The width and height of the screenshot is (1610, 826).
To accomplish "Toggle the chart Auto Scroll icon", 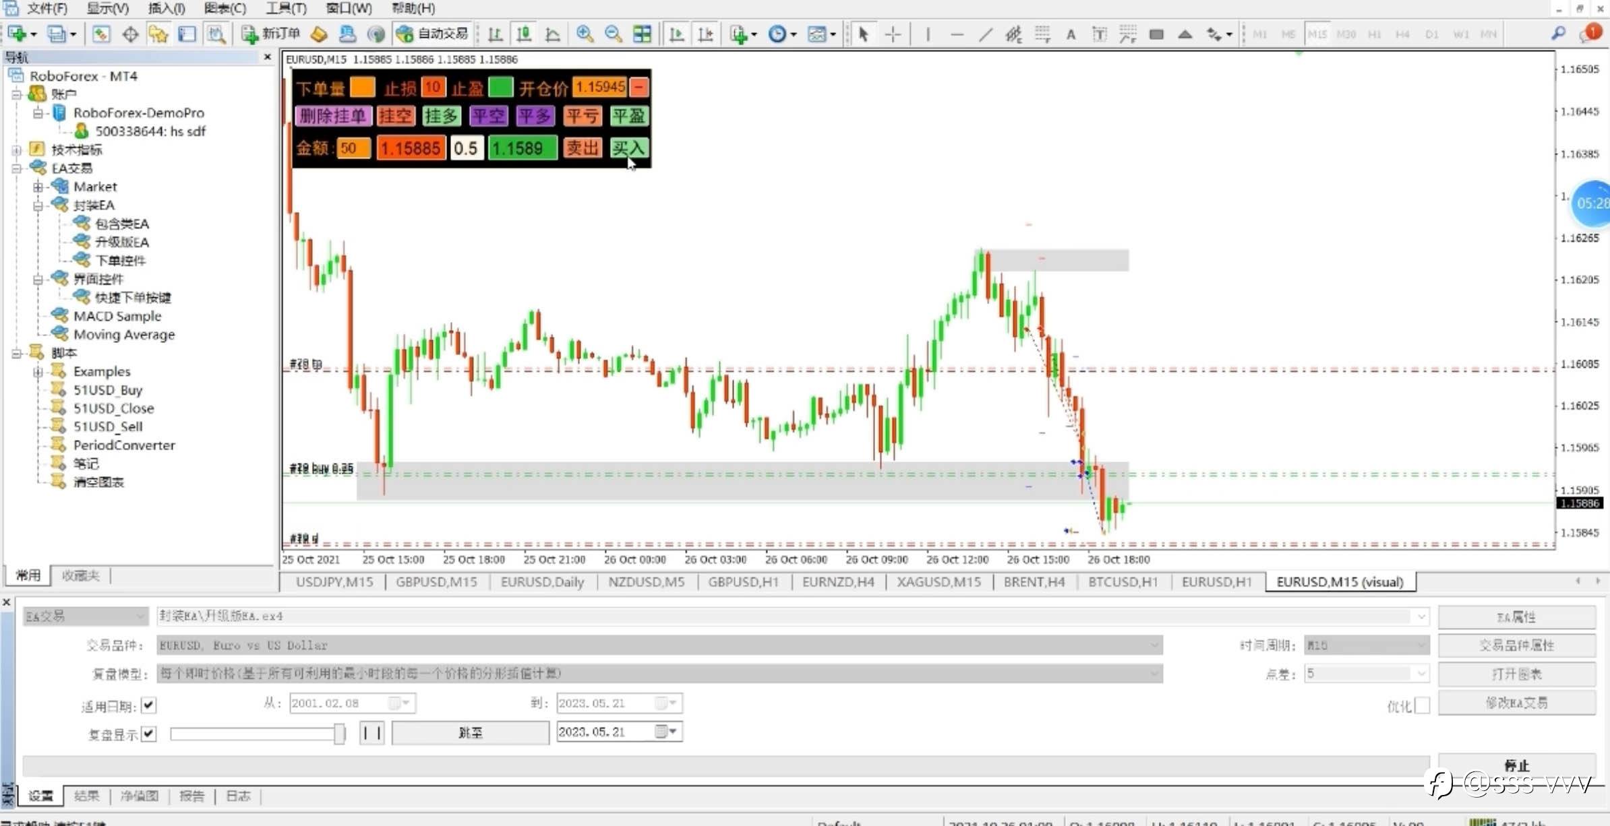I will [676, 34].
